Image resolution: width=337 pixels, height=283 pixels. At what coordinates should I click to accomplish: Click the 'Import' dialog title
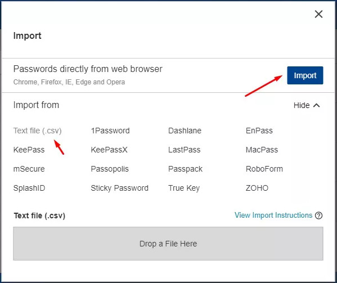28,35
